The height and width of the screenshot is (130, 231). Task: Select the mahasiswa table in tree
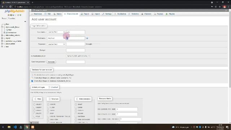click(12, 32)
